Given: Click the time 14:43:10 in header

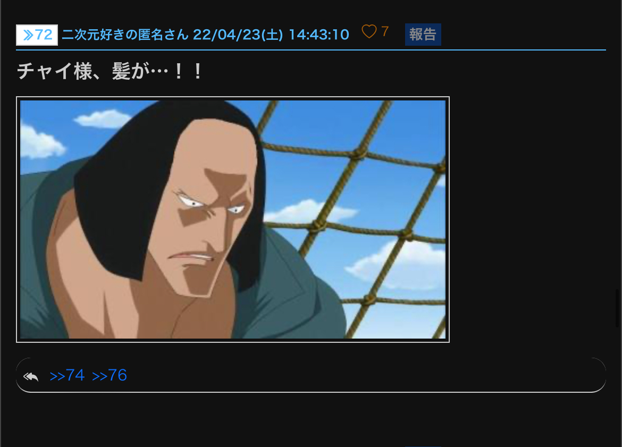Looking at the screenshot, I should click(319, 35).
